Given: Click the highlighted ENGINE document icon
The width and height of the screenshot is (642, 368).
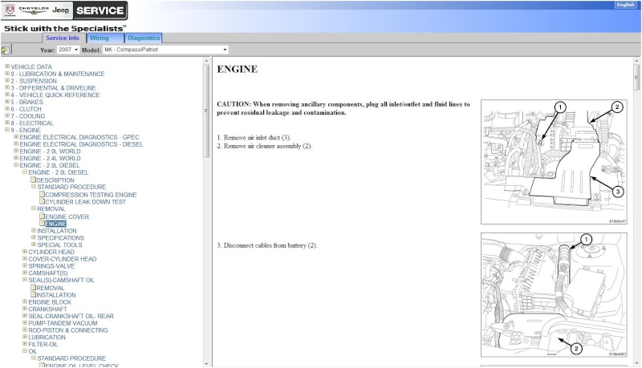Looking at the screenshot, I should point(43,223).
